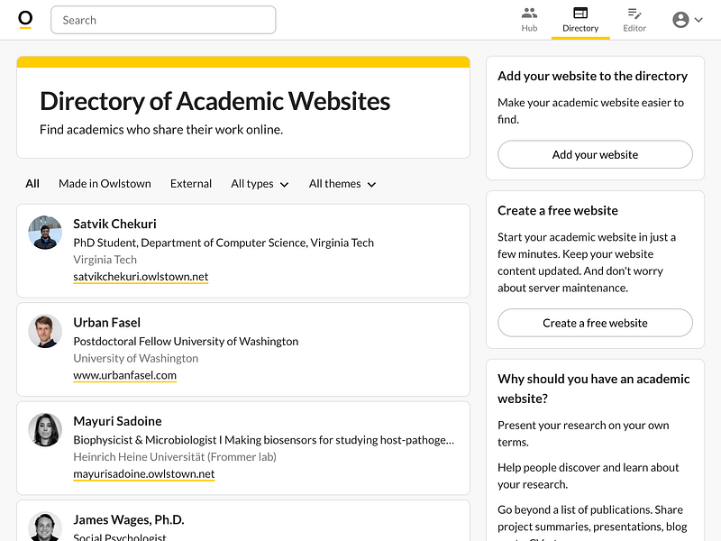The height and width of the screenshot is (541, 721).
Task: Switch to the External filter
Action: pyautogui.click(x=191, y=184)
